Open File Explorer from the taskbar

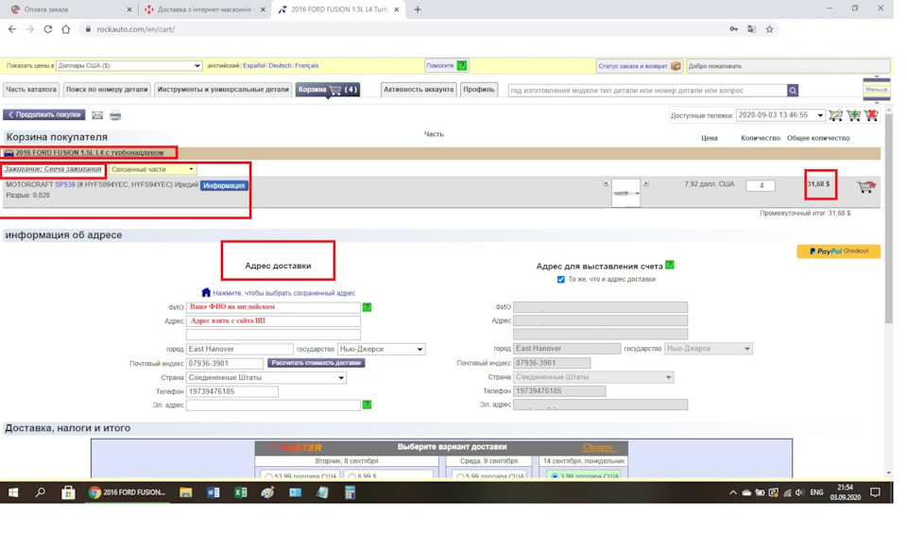pyautogui.click(x=185, y=492)
